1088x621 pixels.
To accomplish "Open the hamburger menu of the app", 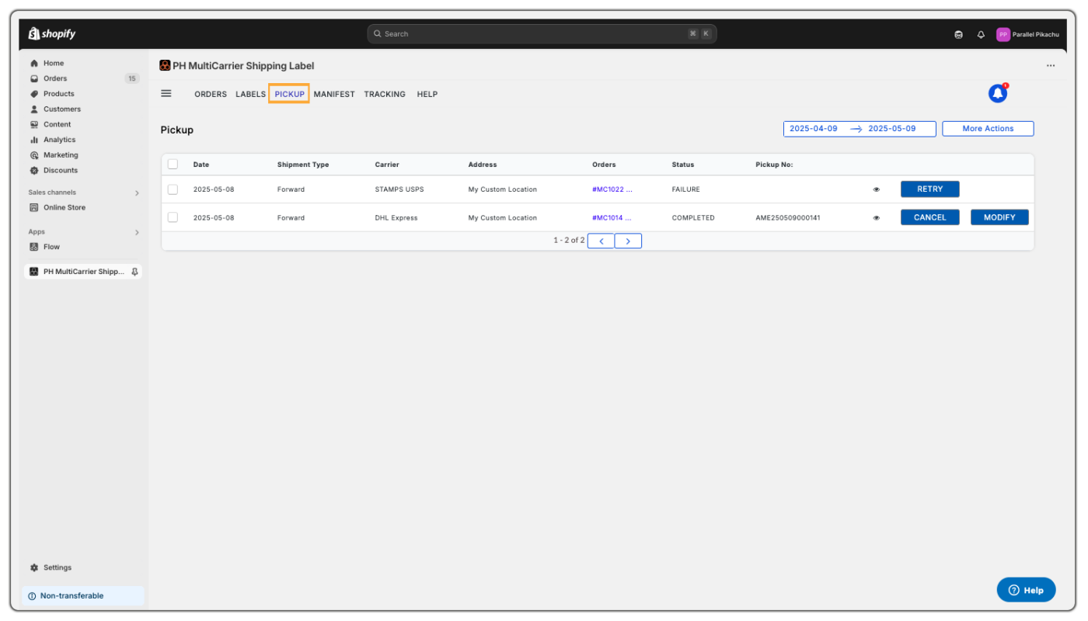I will tap(166, 93).
